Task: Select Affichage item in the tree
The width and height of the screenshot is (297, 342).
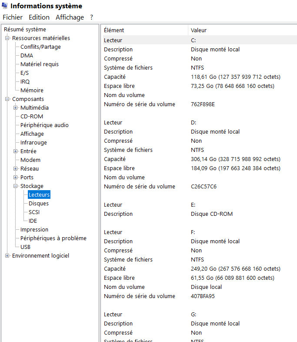Action: [32, 134]
